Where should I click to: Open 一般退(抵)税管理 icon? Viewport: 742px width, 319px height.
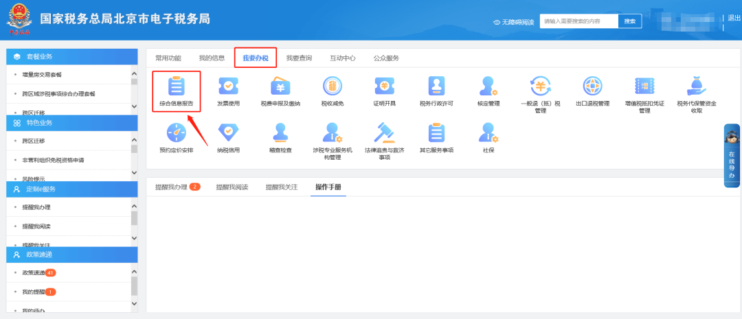pyautogui.click(x=541, y=86)
